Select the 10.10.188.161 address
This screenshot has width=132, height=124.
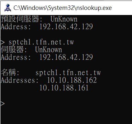[x=64, y=88]
